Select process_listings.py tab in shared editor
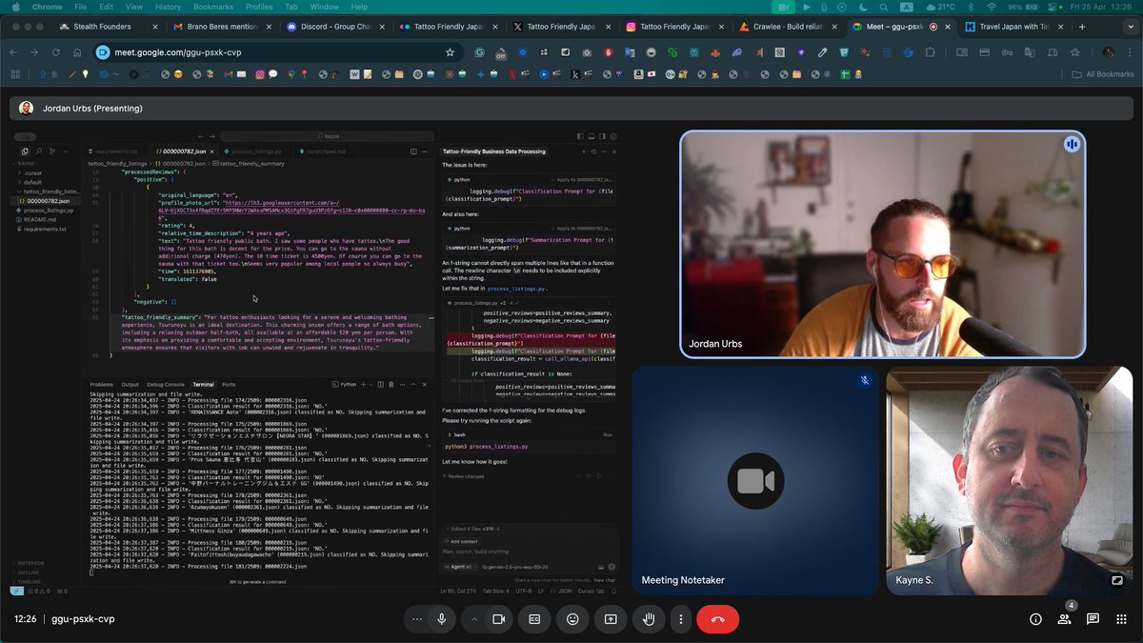This screenshot has width=1143, height=643. click(251, 151)
